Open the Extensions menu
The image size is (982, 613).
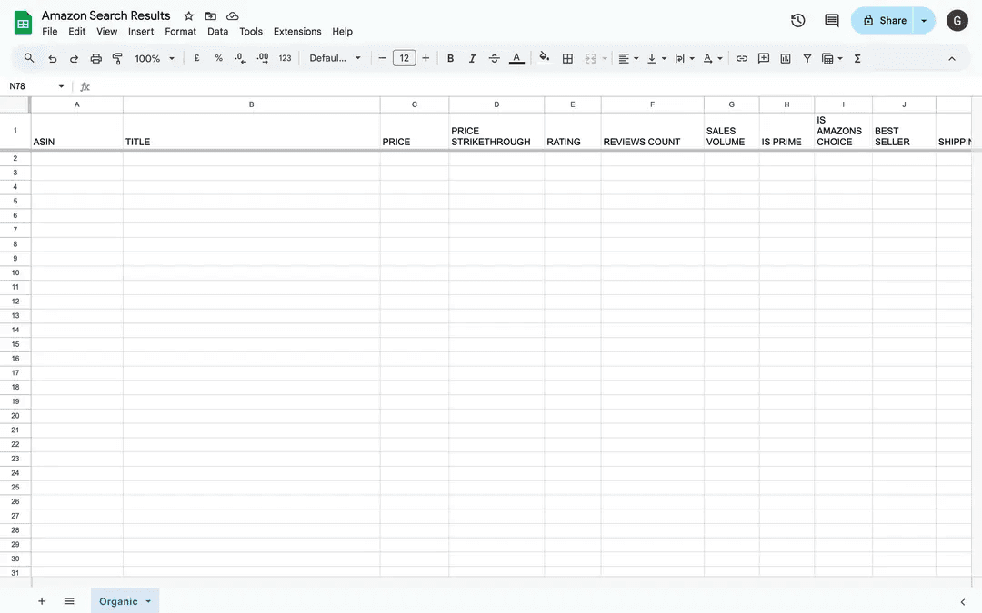click(x=297, y=31)
